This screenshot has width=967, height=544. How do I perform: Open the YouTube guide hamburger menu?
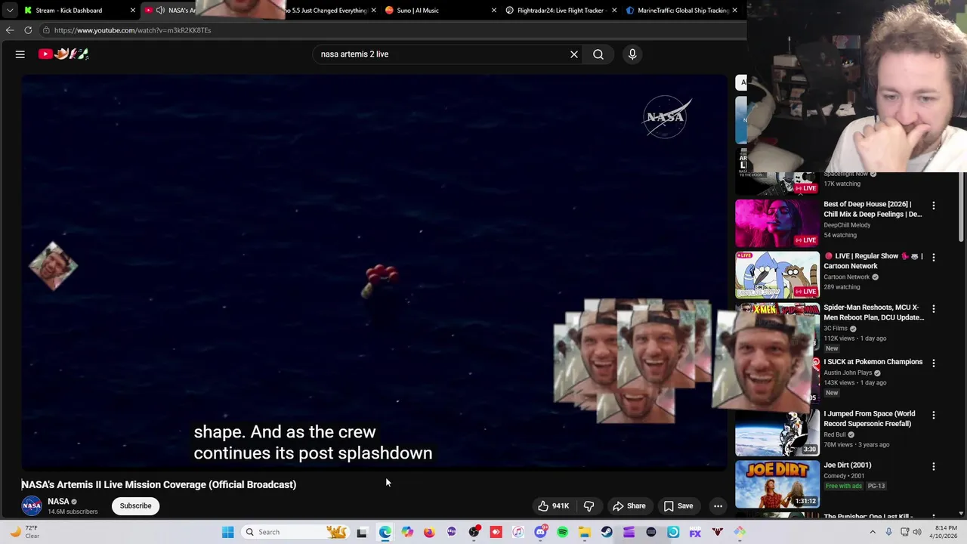[20, 54]
